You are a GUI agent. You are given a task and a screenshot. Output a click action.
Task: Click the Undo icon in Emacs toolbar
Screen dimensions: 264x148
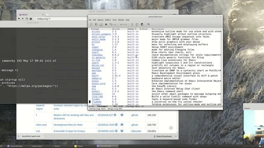coord(124,25)
